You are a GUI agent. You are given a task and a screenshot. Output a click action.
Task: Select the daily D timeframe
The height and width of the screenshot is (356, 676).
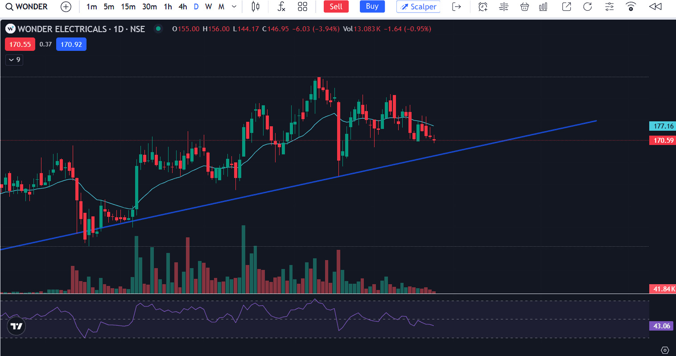pyautogui.click(x=196, y=7)
